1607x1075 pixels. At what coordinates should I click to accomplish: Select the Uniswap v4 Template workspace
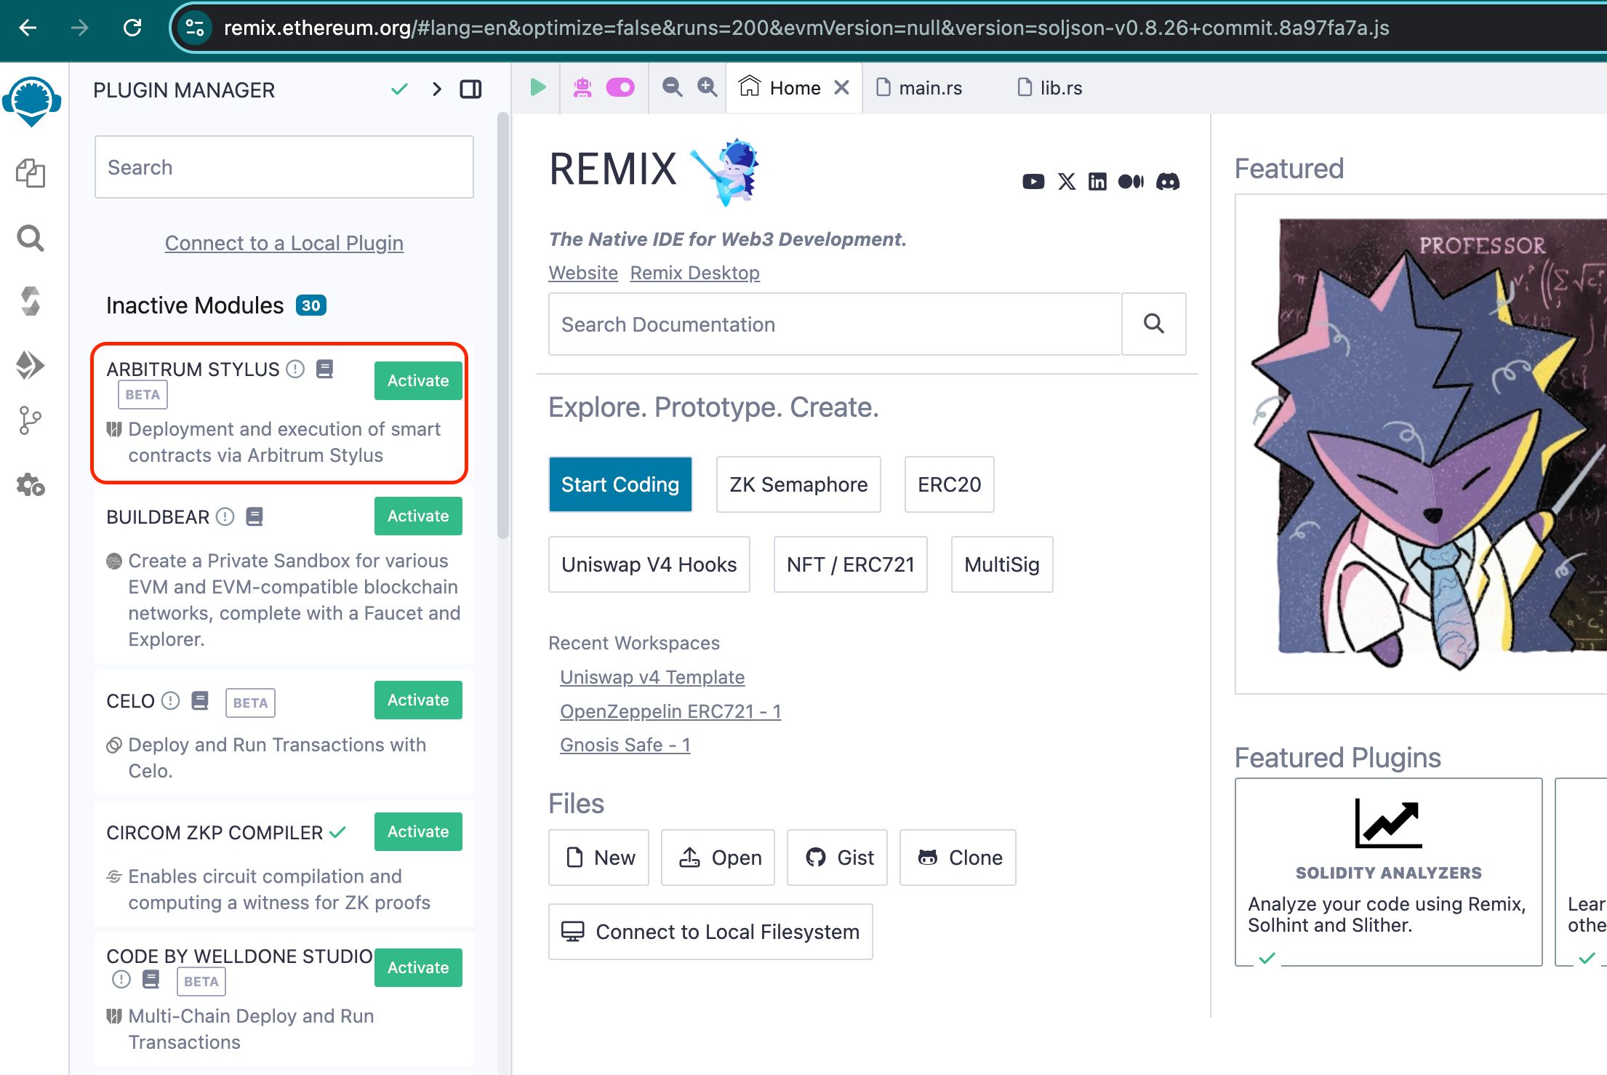click(x=652, y=676)
